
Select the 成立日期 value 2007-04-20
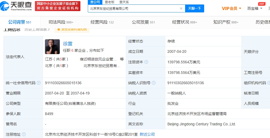(177, 51)
